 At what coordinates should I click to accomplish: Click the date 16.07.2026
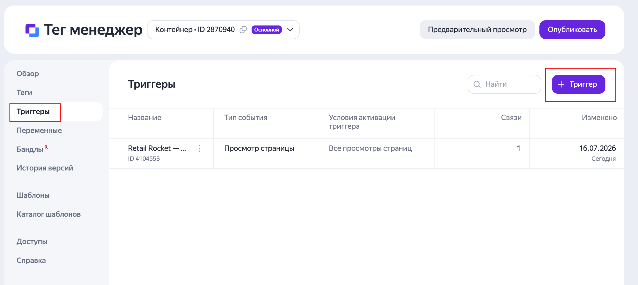point(597,148)
